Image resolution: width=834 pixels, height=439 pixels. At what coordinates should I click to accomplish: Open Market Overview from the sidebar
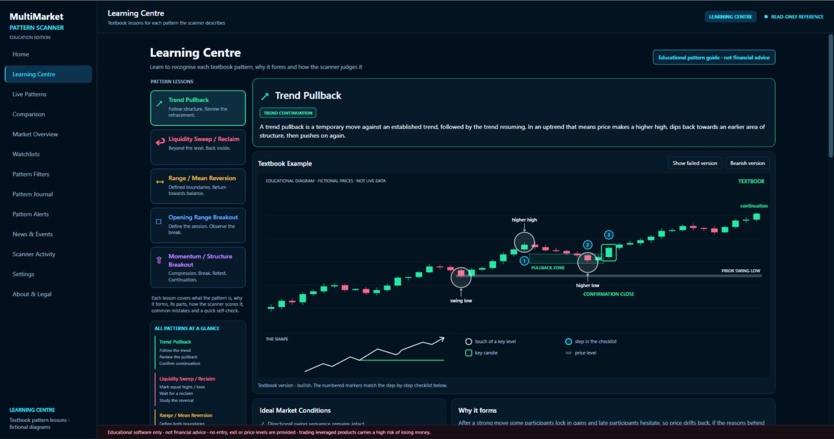(48, 135)
